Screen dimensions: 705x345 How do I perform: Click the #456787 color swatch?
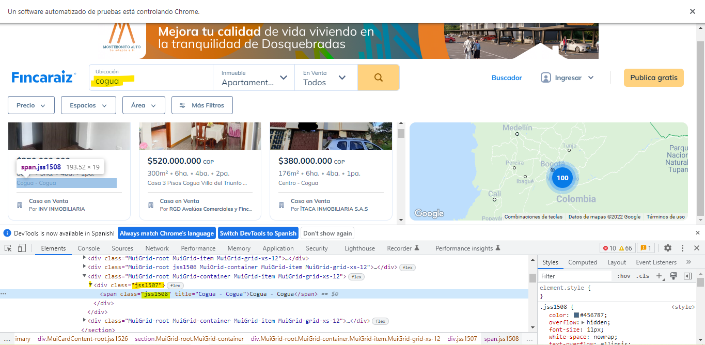point(576,316)
